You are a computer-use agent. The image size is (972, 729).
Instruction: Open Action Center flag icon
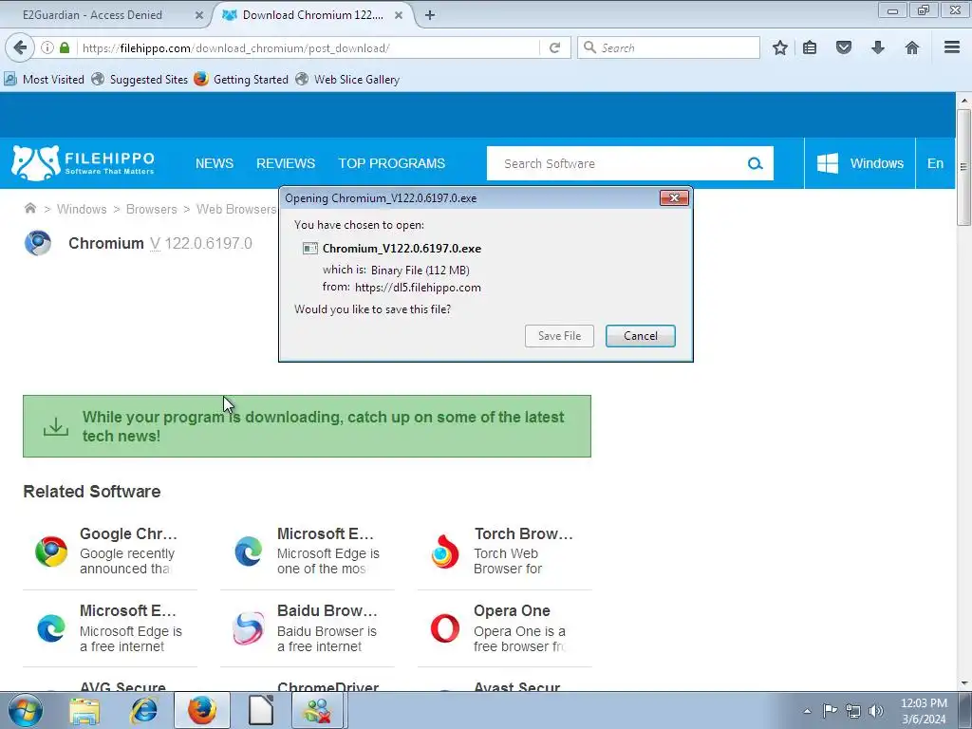click(830, 711)
